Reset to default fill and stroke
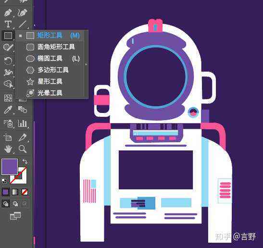263x248 pixels. 4,181
